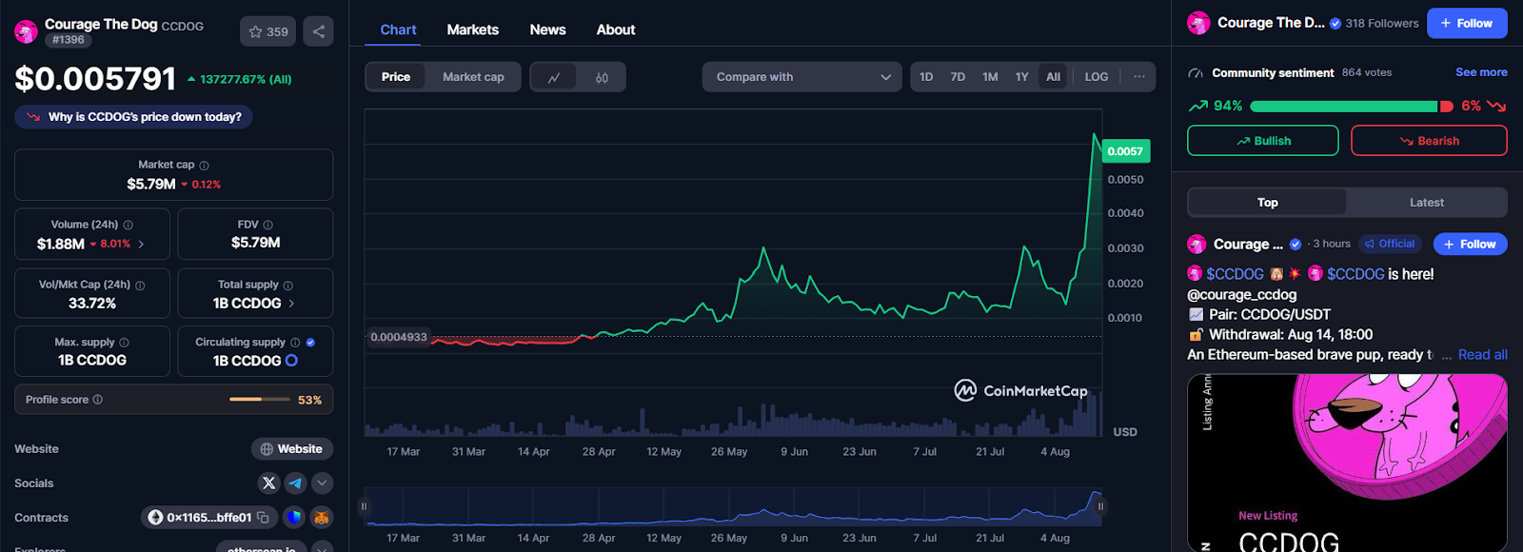
Task: Click circulating supply ring indicator
Action: point(291,361)
